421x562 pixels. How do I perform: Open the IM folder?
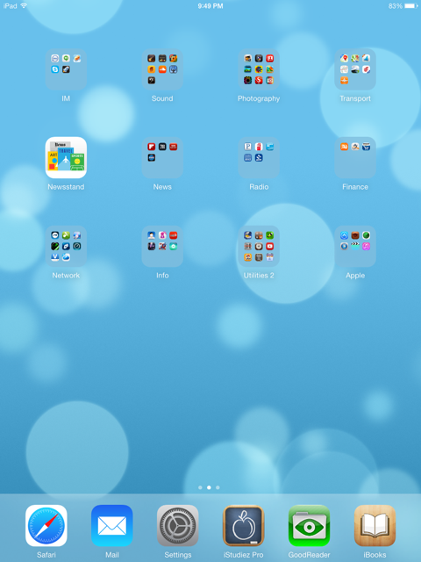(x=66, y=69)
